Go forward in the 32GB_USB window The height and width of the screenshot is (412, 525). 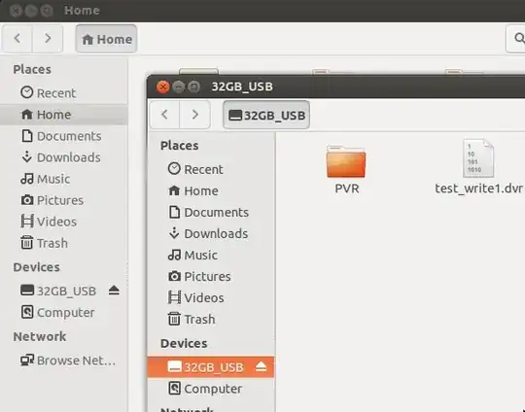coord(194,115)
